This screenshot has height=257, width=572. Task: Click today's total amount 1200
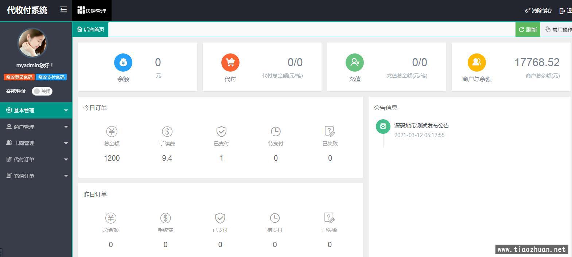[112, 158]
